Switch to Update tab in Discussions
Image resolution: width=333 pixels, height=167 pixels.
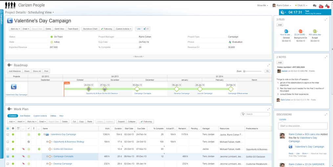pyautogui.click(x=282, y=119)
